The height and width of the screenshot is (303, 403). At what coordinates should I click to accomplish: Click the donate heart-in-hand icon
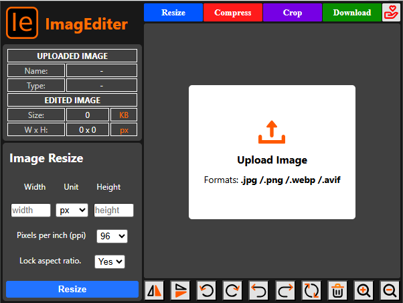pyautogui.click(x=391, y=13)
